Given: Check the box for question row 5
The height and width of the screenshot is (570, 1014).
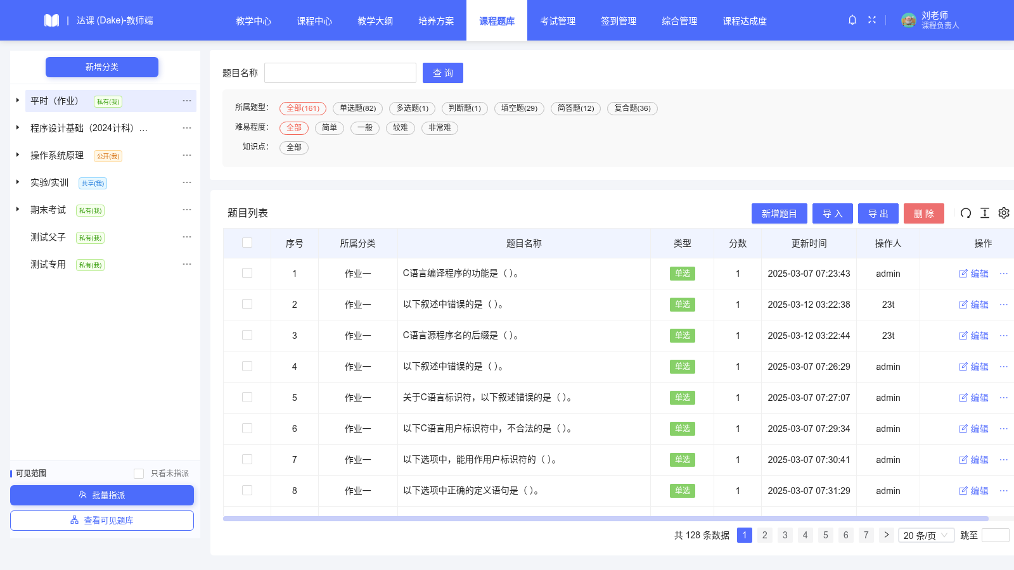Looking at the screenshot, I should coord(247,397).
